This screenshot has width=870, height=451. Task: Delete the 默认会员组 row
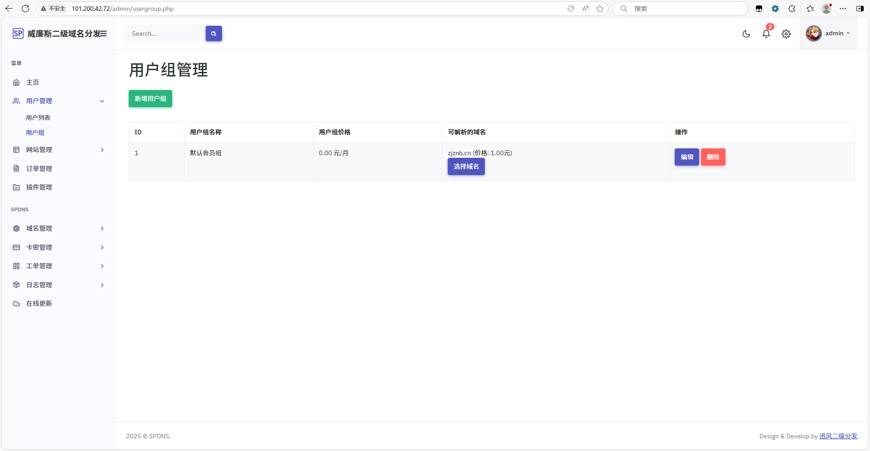point(713,157)
